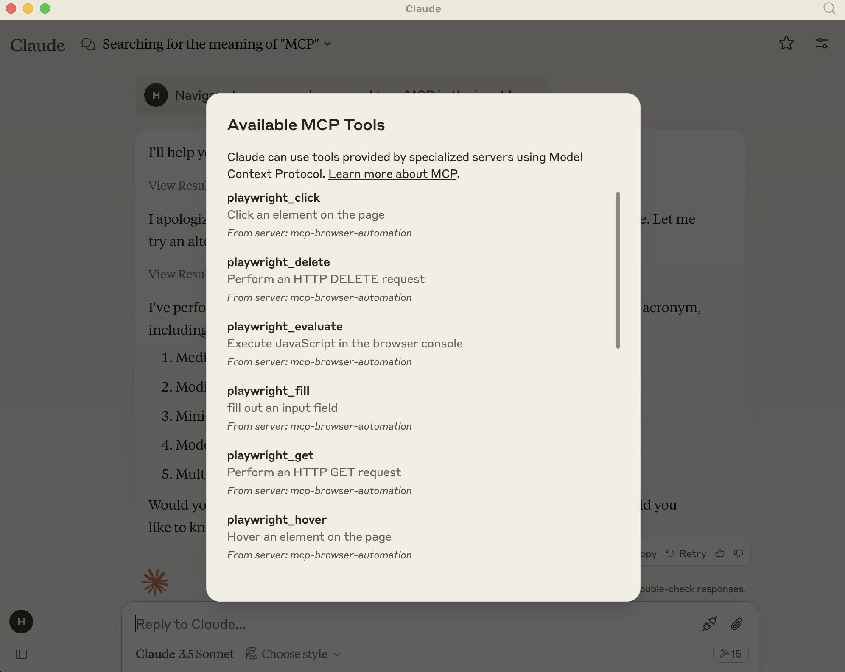Click the chat bubble icon beside the conversation title
This screenshot has width=845, height=672.
coord(88,44)
